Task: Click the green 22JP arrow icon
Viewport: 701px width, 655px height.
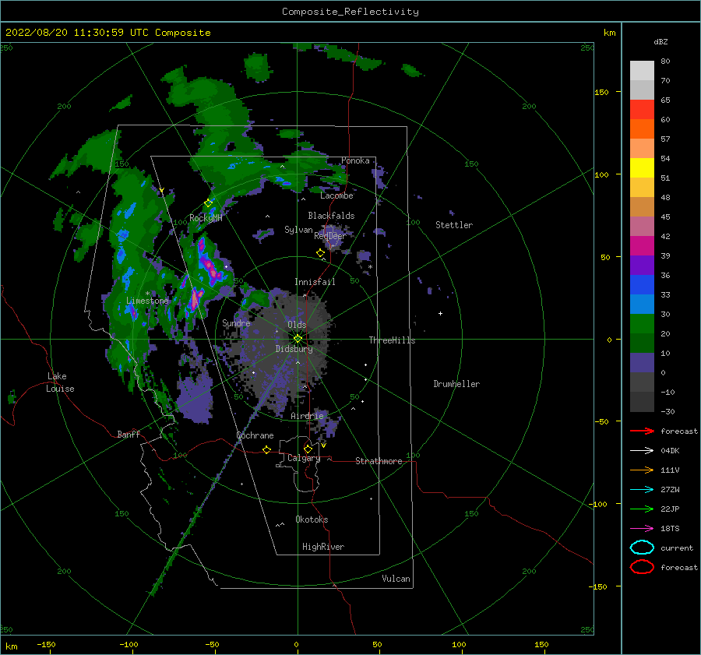Action: pos(642,509)
